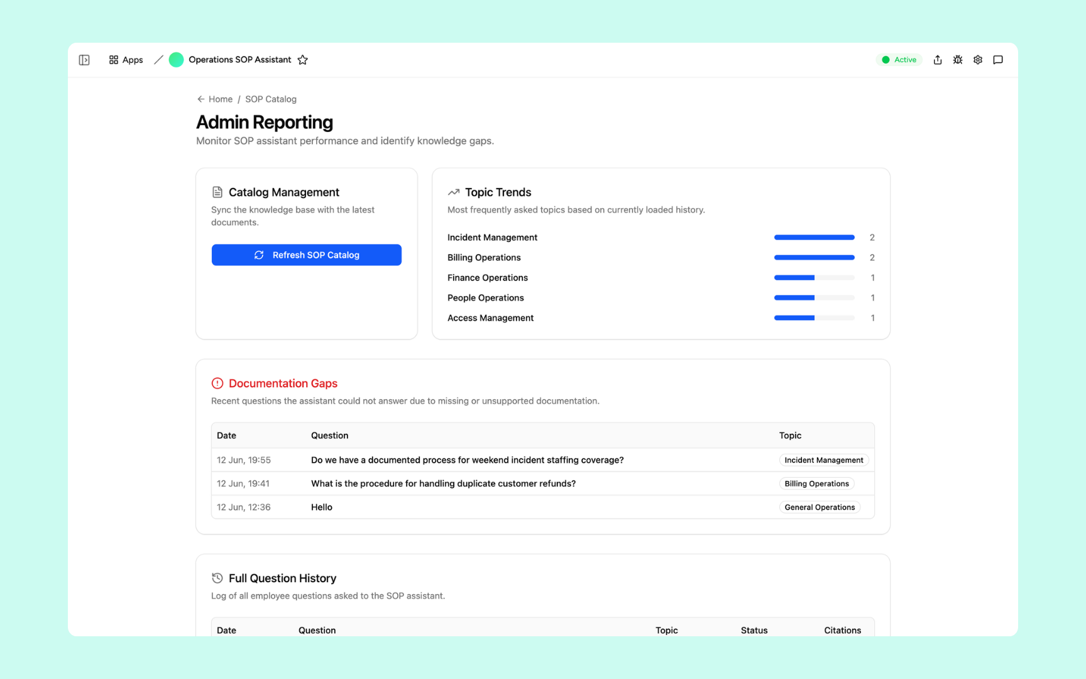Click the Full Question History heading
The height and width of the screenshot is (679, 1086).
pyautogui.click(x=283, y=578)
